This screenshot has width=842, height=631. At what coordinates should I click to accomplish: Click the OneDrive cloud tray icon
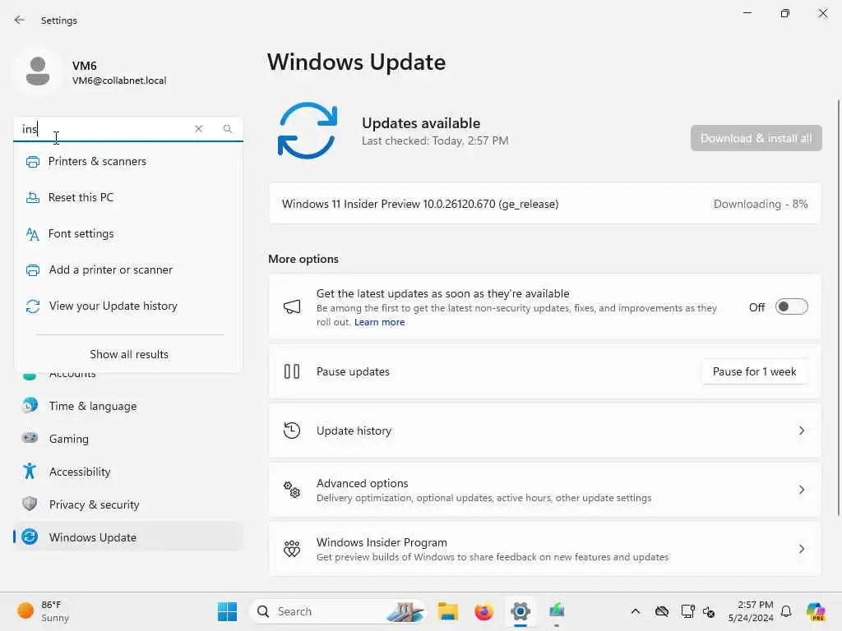click(662, 611)
